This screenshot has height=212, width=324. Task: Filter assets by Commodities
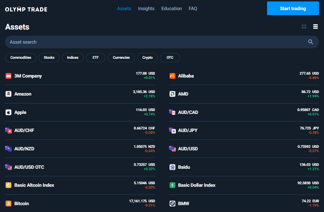pyautogui.click(x=21, y=58)
